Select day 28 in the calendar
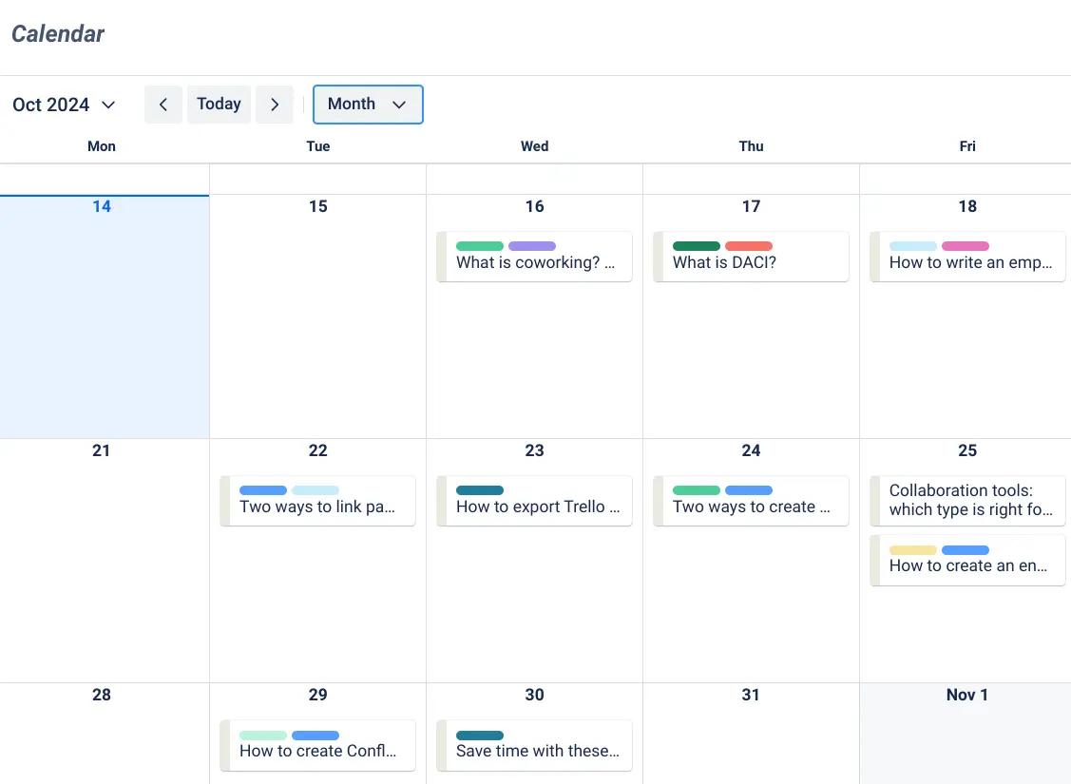The image size is (1071, 784). [105, 734]
